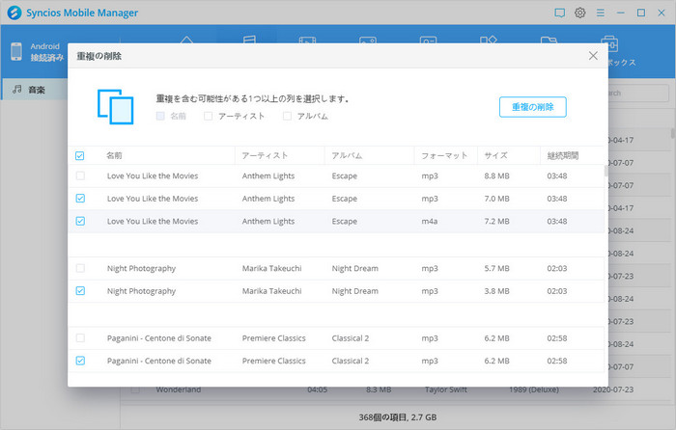Image resolution: width=676 pixels, height=430 pixels.
Task: Check the first Paganini - Centone di Sonate row
Action: pyautogui.click(x=80, y=337)
